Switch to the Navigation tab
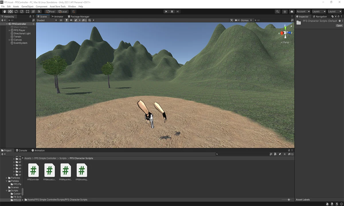 [320, 17]
